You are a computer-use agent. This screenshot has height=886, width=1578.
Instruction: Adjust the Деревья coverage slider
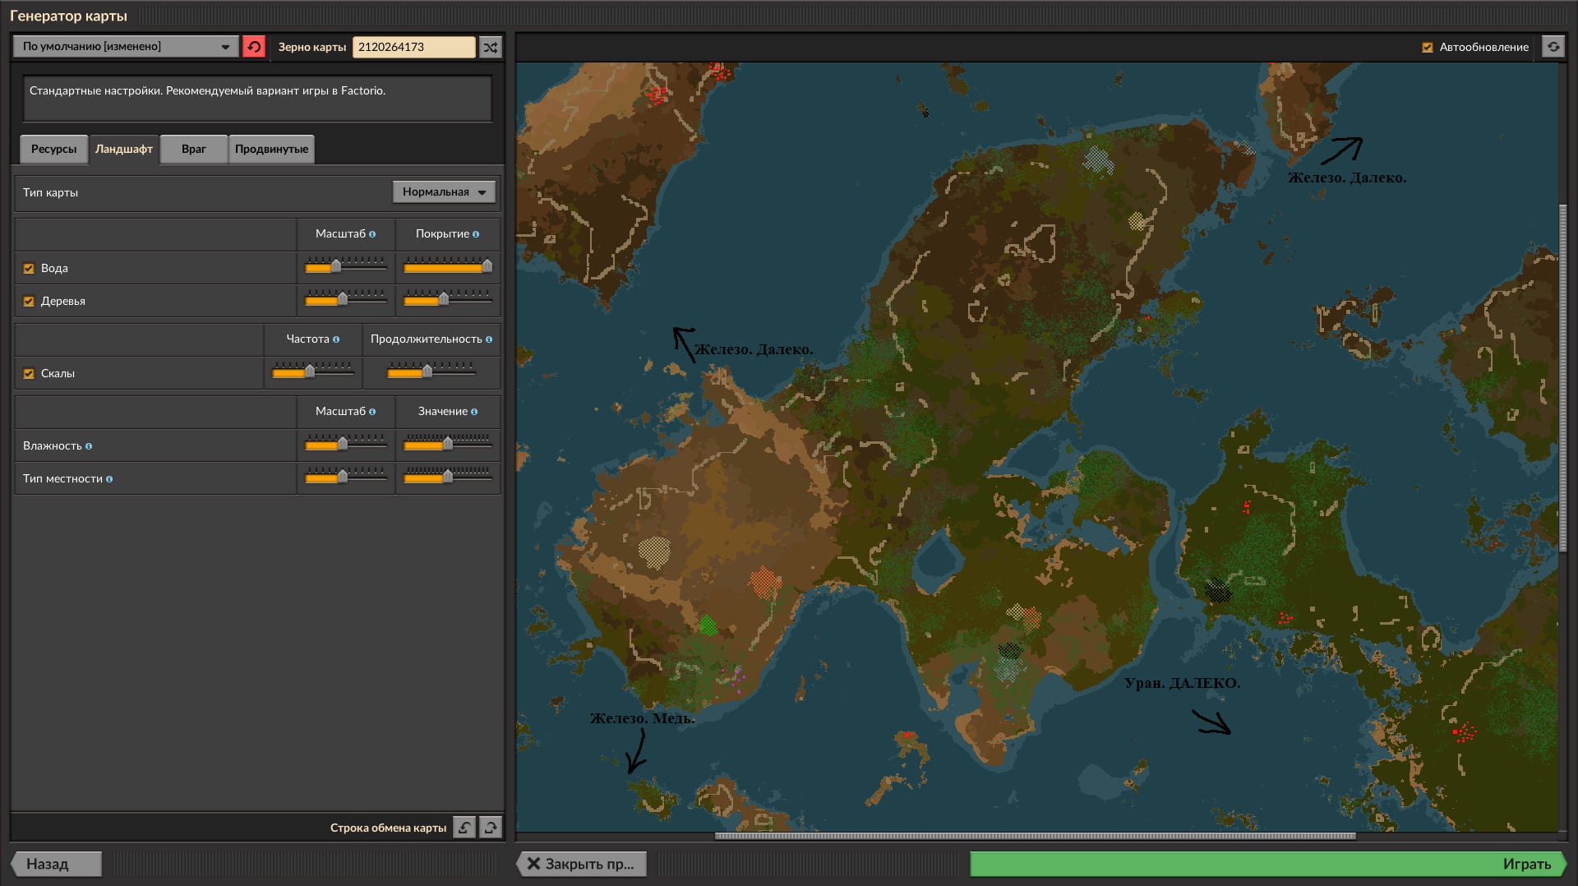[x=448, y=300]
